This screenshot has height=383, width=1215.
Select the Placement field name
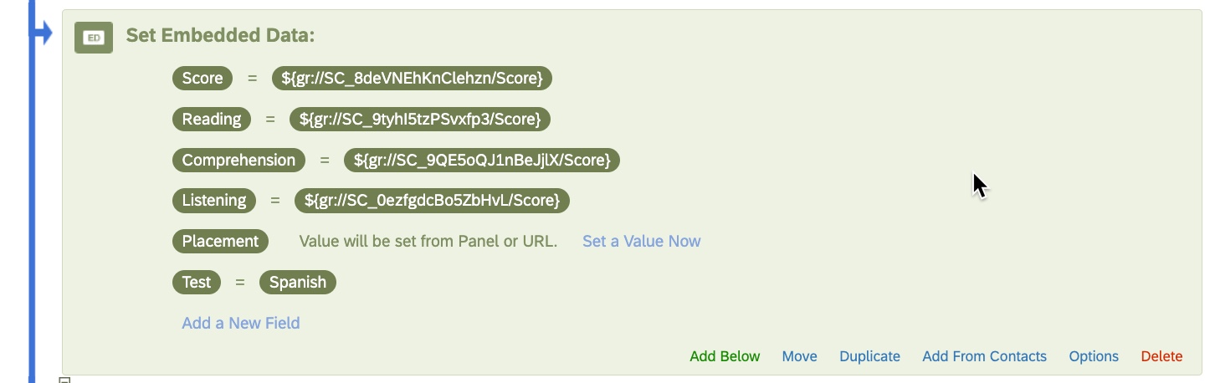(x=221, y=242)
